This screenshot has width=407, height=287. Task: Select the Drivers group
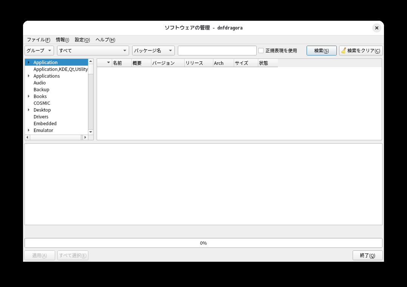click(41, 117)
